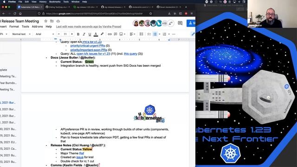The width and height of the screenshot is (297, 167).
Task: Bookmark this page with the address bar star
Action: tap(150, 13)
